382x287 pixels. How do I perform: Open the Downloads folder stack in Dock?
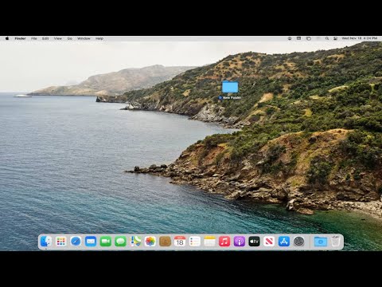(x=321, y=242)
